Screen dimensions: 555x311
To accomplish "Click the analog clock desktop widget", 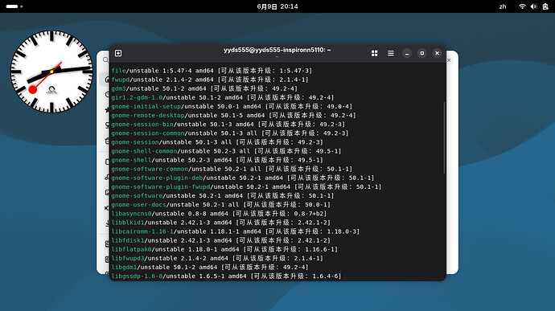I will tap(51, 72).
